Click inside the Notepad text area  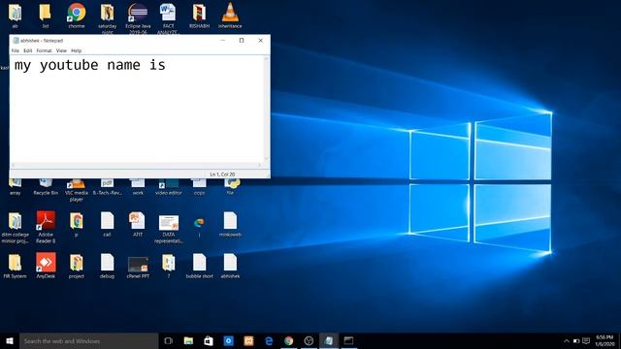[138, 109]
